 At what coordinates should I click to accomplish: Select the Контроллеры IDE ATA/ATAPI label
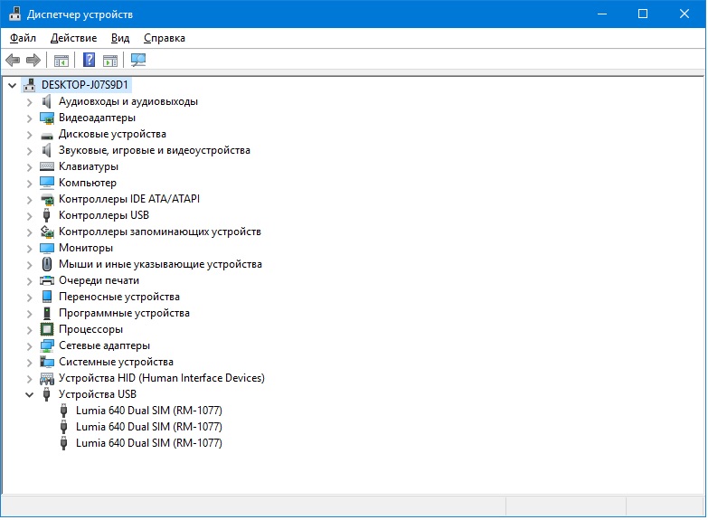pyautogui.click(x=129, y=199)
